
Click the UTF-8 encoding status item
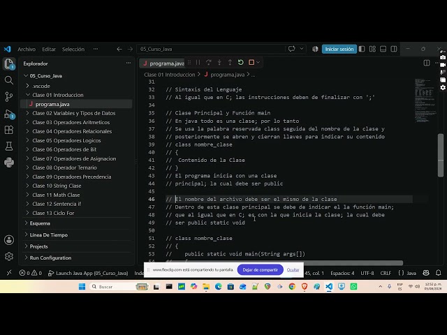click(x=367, y=273)
